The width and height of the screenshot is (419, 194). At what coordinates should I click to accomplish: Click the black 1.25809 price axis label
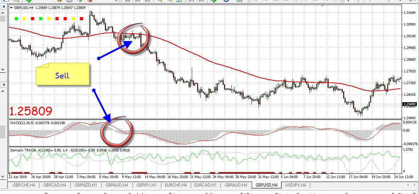(410, 104)
